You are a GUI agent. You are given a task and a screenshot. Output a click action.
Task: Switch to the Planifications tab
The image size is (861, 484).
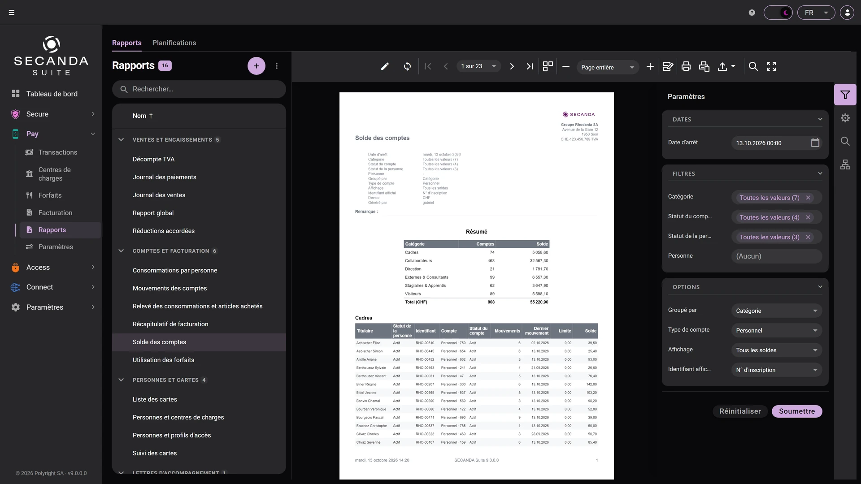click(174, 43)
